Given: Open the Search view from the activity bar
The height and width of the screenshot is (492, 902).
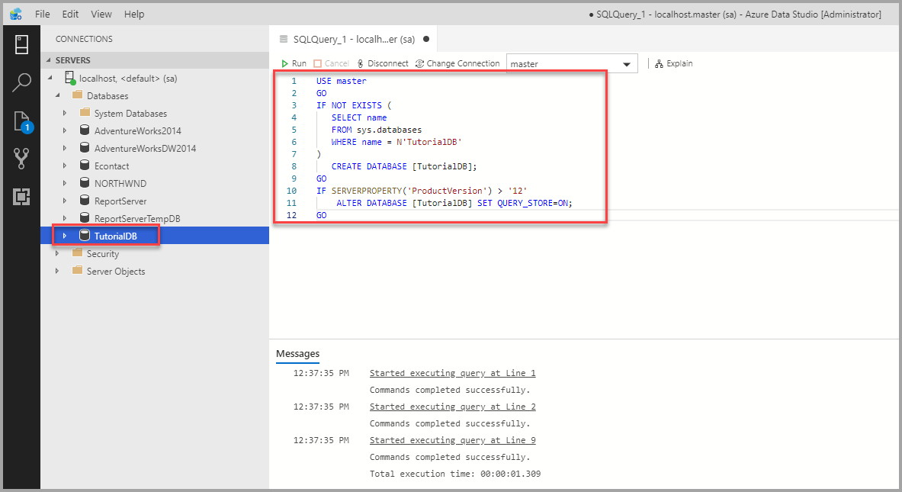Looking at the screenshot, I should point(21,81).
